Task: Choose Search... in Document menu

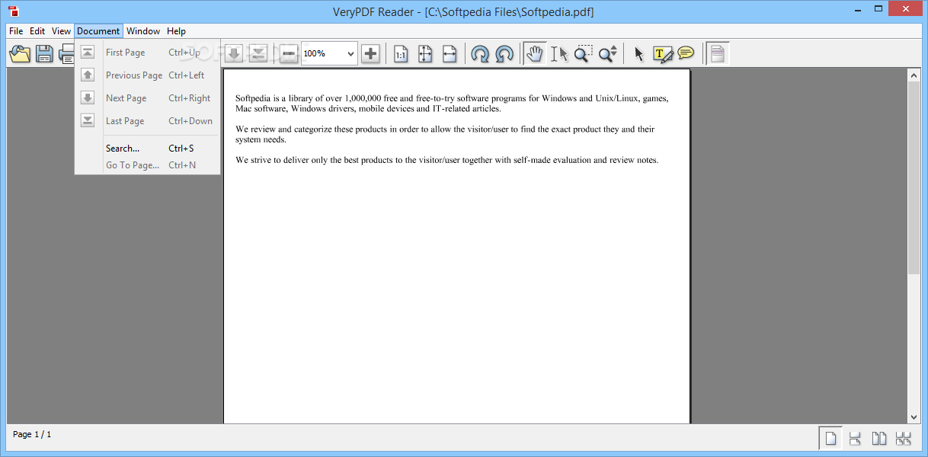Action: click(147, 149)
